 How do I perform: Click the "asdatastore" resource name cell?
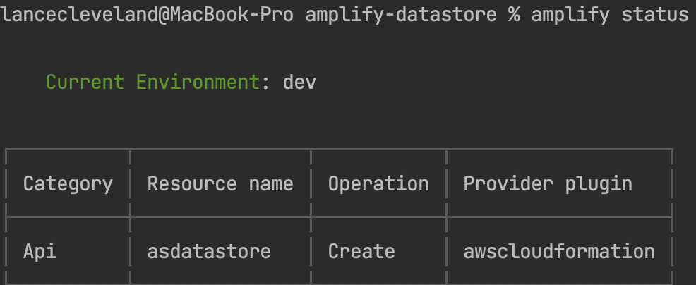[x=209, y=252]
